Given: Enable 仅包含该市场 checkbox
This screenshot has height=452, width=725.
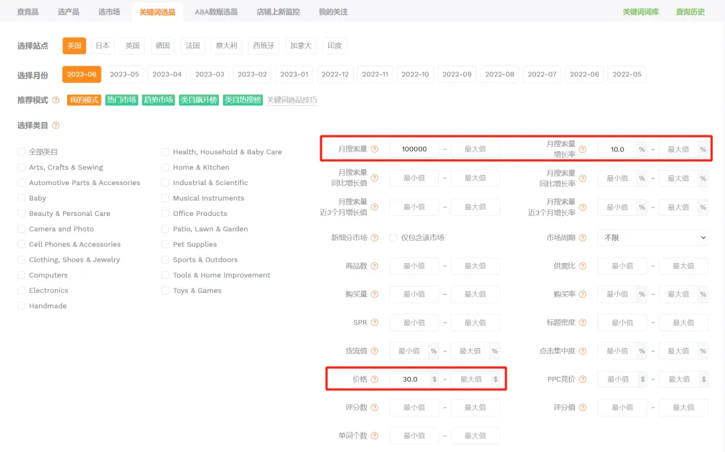Looking at the screenshot, I should [393, 238].
